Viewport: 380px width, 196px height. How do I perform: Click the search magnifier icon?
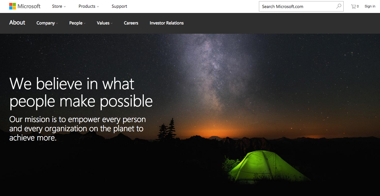click(339, 6)
